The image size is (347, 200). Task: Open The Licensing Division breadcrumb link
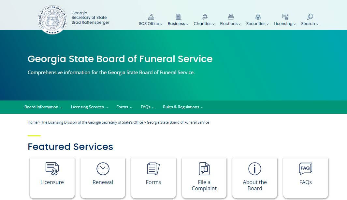[92, 122]
